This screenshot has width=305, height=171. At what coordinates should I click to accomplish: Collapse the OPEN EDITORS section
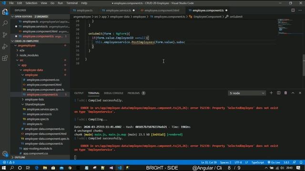[x=40, y=17]
